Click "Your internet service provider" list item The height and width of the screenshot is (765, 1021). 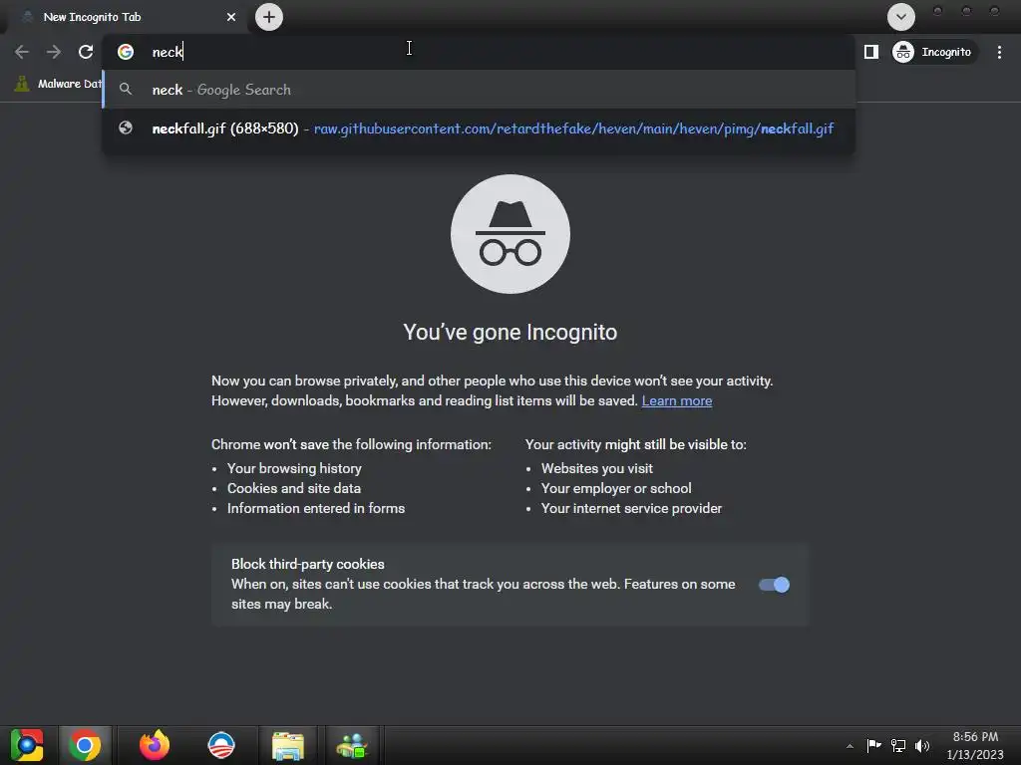(x=631, y=509)
